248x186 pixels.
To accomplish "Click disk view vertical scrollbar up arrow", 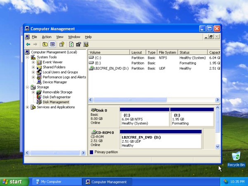I will coord(217,108).
